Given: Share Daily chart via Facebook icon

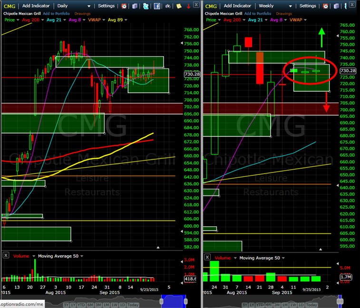Looking at the screenshot, I should (x=157, y=6).
